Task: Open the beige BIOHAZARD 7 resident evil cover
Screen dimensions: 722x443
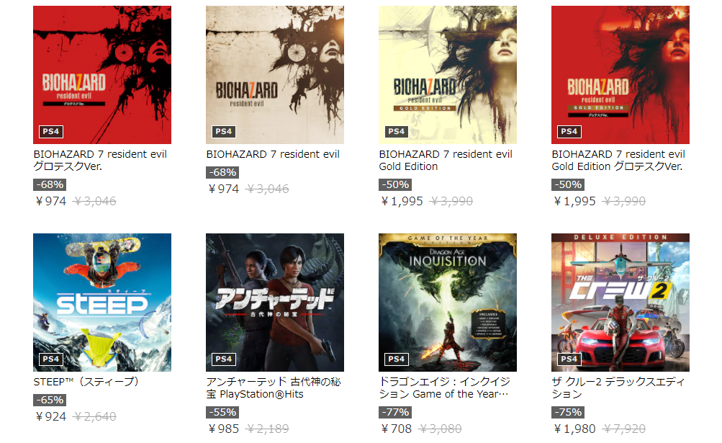Action: [275, 75]
